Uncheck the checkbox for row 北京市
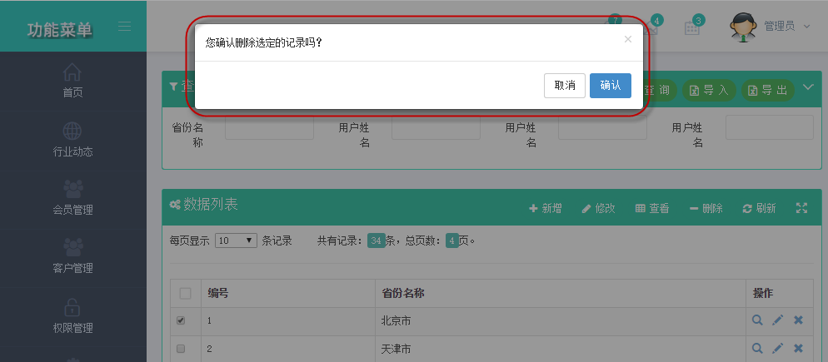Image resolution: width=828 pixels, height=362 pixels. (181, 320)
